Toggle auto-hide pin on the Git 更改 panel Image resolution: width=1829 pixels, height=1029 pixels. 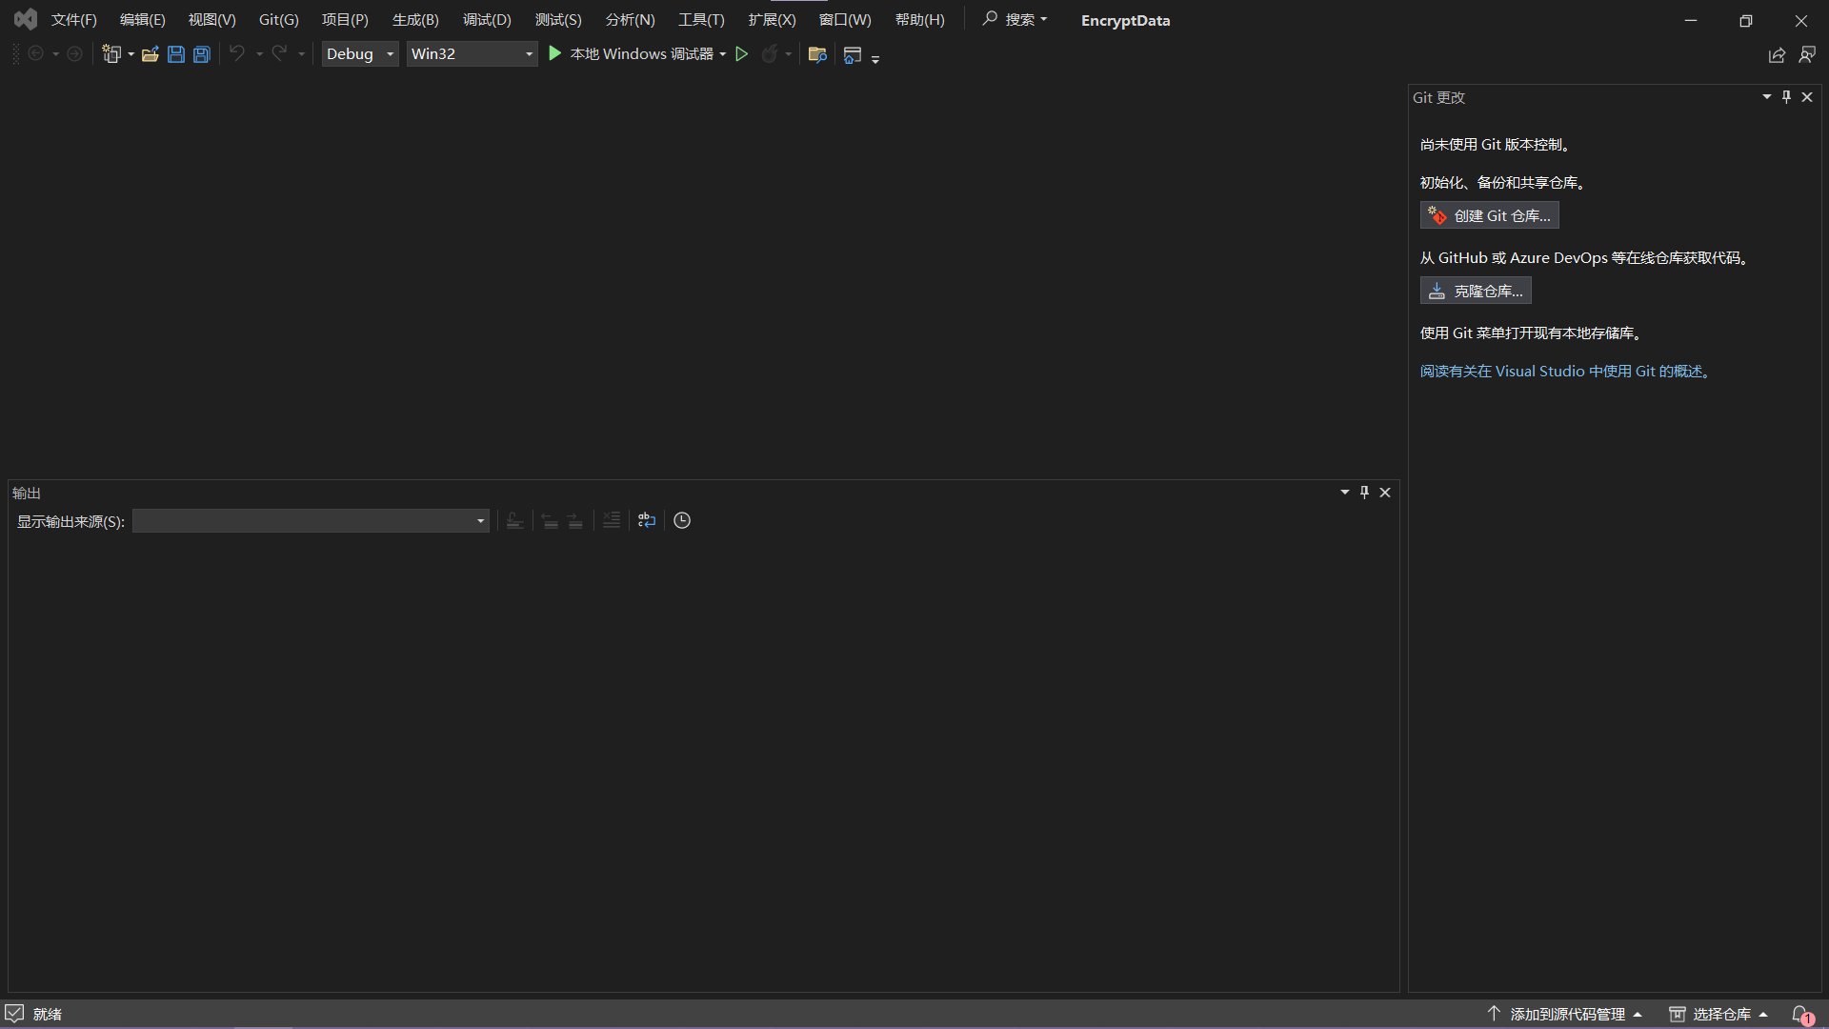pyautogui.click(x=1786, y=97)
